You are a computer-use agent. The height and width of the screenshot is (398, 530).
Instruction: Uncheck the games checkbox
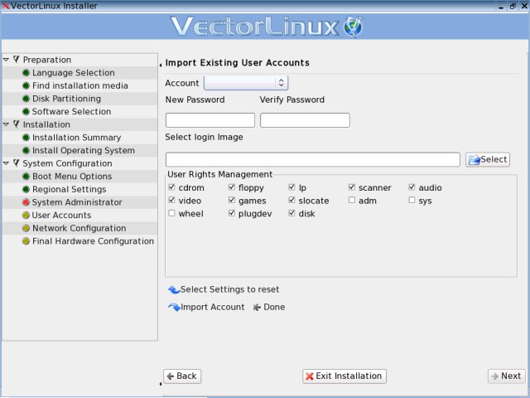tap(232, 201)
